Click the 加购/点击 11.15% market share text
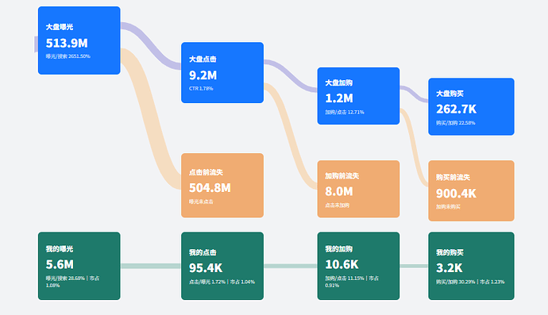This screenshot has height=315, width=548. (352, 282)
